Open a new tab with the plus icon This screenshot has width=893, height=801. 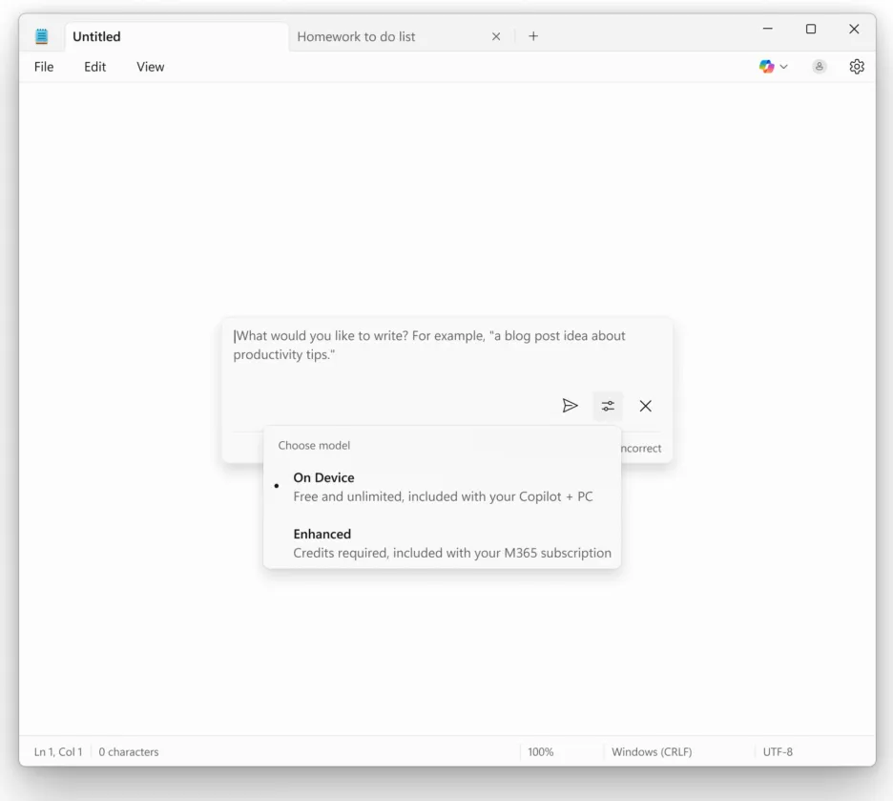click(533, 35)
